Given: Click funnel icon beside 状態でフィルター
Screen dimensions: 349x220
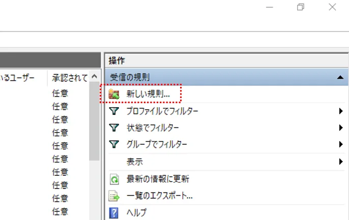Looking at the screenshot, I should [114, 128].
